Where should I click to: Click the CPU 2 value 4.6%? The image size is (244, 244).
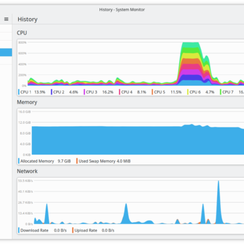point(74,92)
